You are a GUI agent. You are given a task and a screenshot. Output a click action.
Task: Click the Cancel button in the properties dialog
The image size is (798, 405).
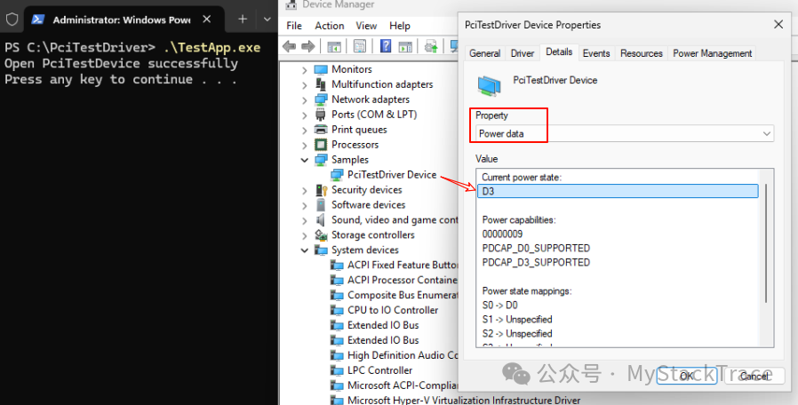click(x=754, y=376)
